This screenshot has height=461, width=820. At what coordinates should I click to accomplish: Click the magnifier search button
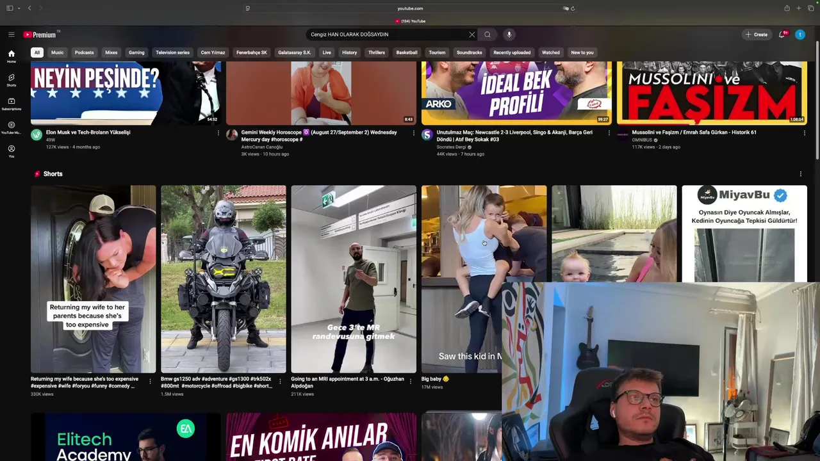488,35
